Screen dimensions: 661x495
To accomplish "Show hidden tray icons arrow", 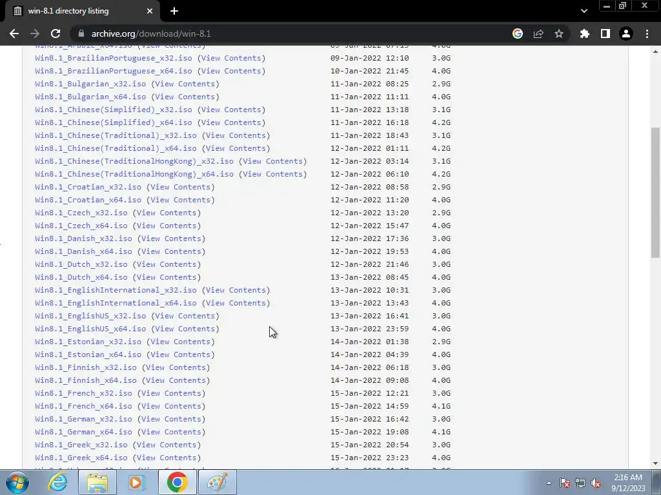I will point(549,483).
